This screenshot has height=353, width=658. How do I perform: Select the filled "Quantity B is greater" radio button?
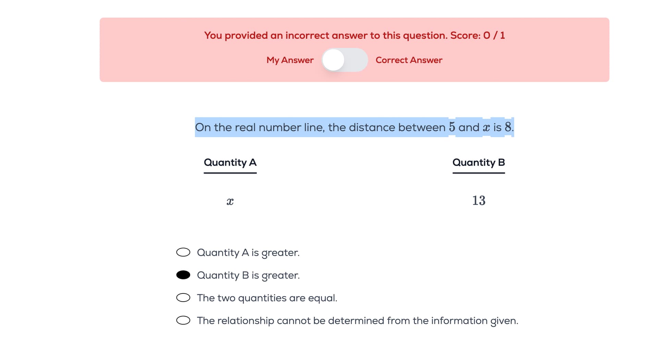click(183, 275)
